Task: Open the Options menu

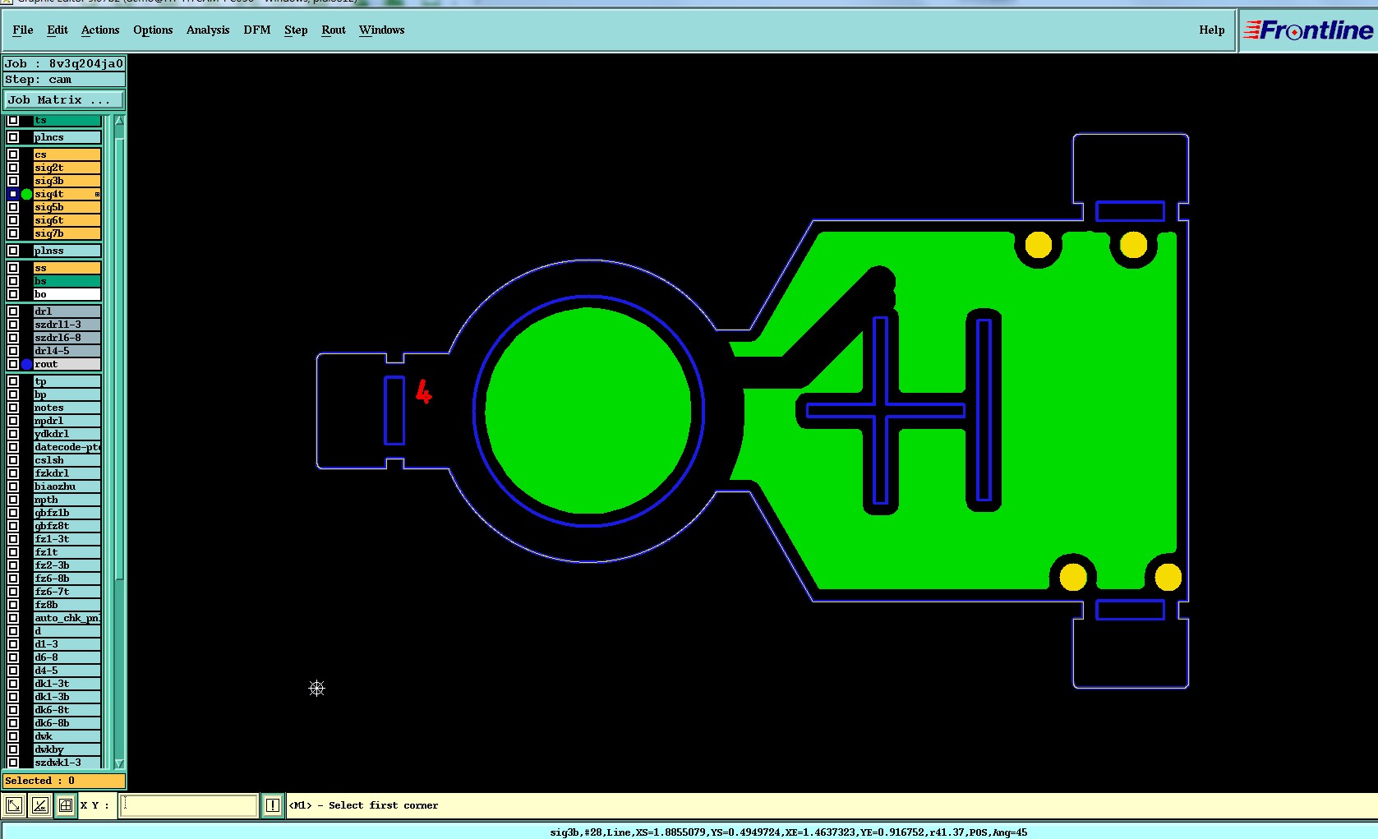Action: click(x=153, y=30)
